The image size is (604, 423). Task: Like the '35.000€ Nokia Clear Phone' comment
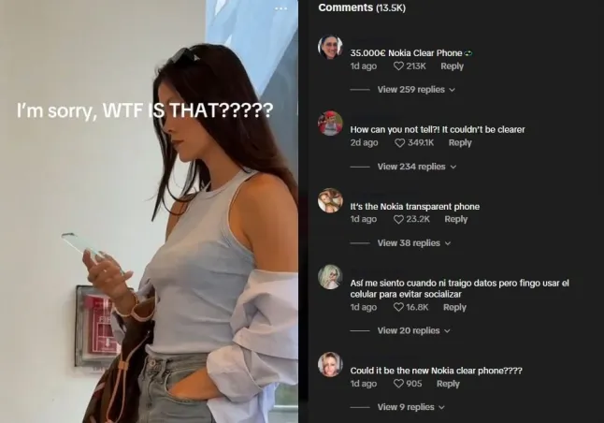(398, 66)
